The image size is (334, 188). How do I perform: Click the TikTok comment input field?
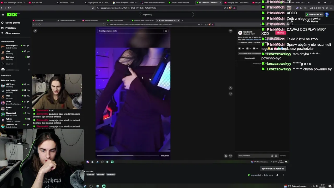pyautogui.click(x=254, y=156)
